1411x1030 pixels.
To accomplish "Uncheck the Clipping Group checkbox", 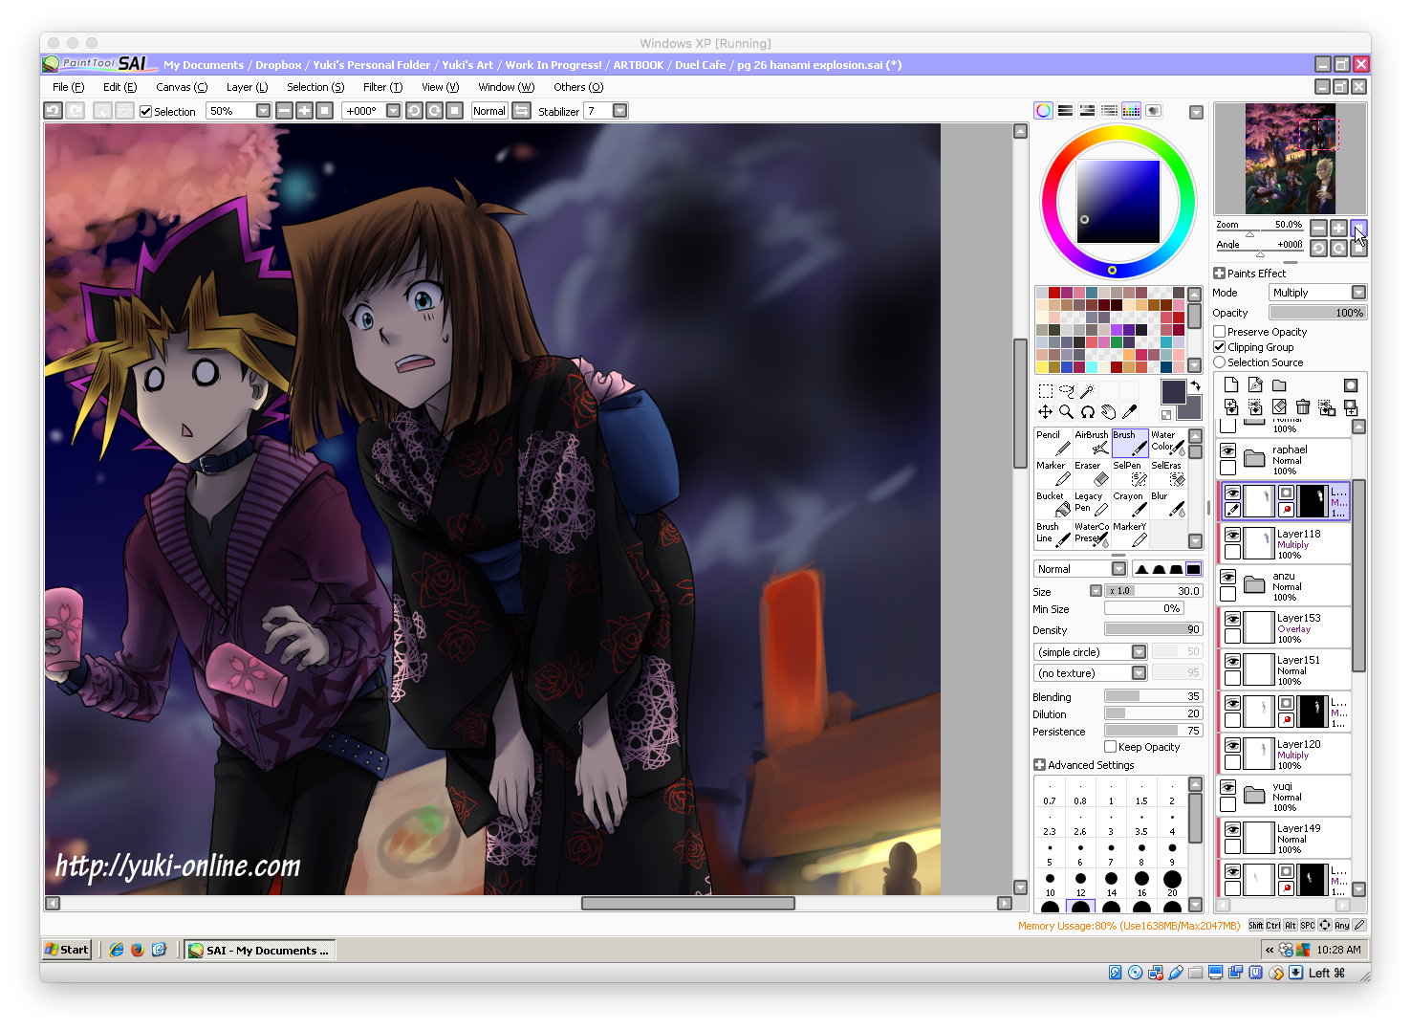I will (x=1220, y=347).
